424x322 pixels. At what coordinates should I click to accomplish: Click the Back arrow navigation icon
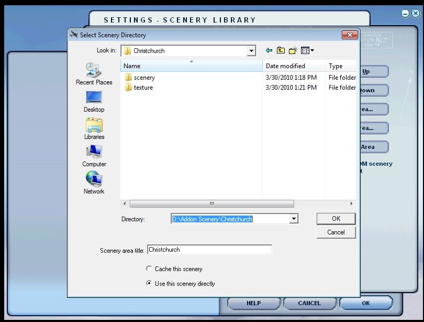(x=269, y=51)
